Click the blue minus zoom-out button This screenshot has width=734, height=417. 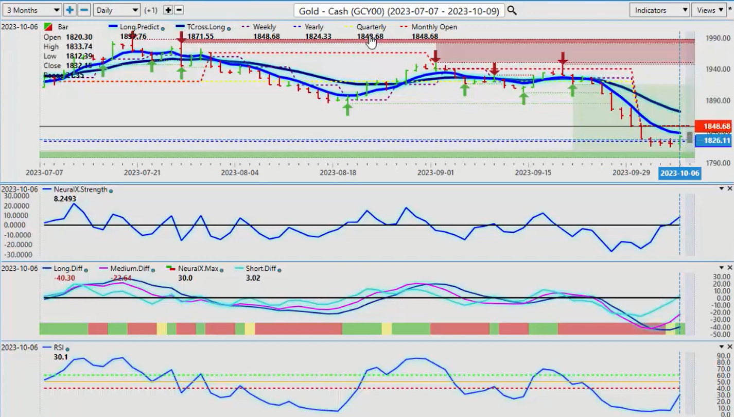coord(84,10)
